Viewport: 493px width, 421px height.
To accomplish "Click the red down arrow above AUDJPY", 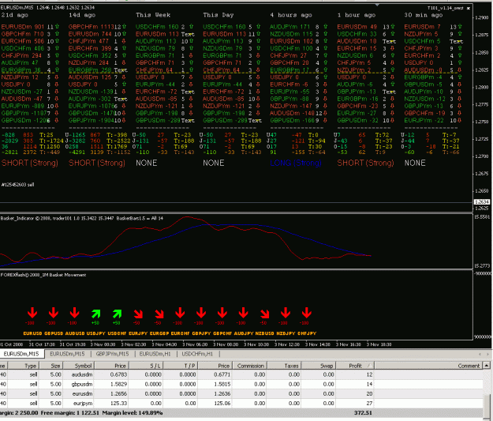I will pos(244,313).
